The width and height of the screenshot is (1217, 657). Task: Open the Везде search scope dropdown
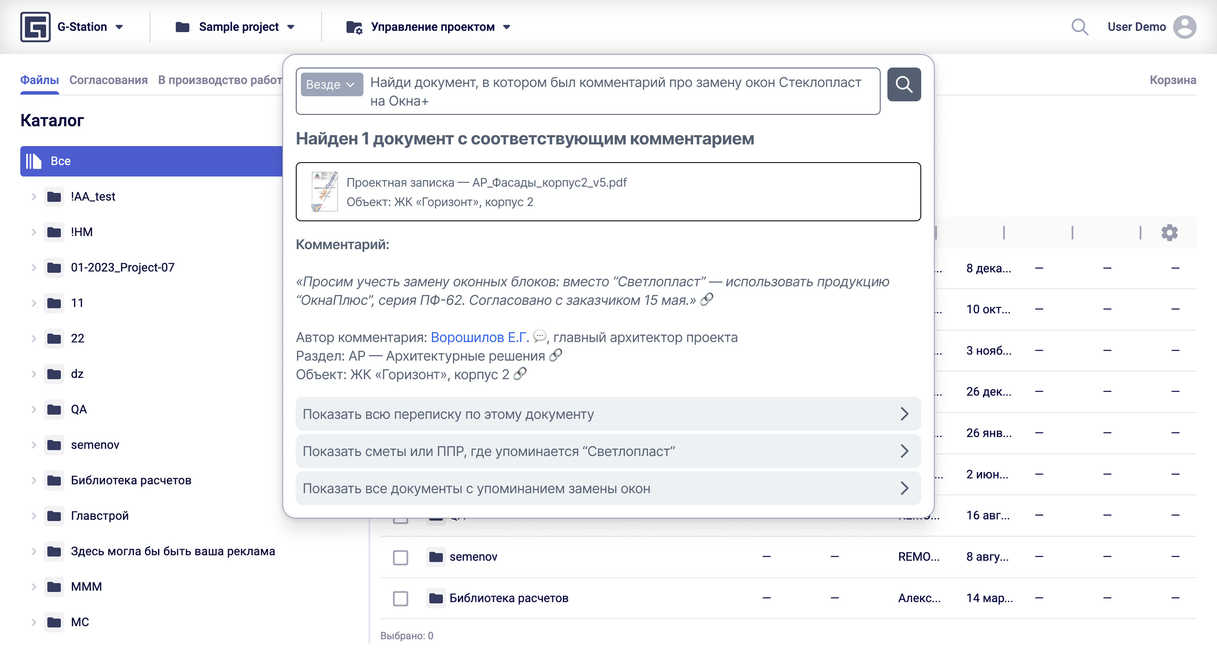[x=331, y=84]
